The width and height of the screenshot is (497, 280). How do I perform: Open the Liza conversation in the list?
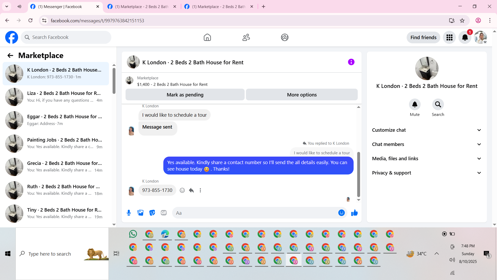tap(56, 97)
